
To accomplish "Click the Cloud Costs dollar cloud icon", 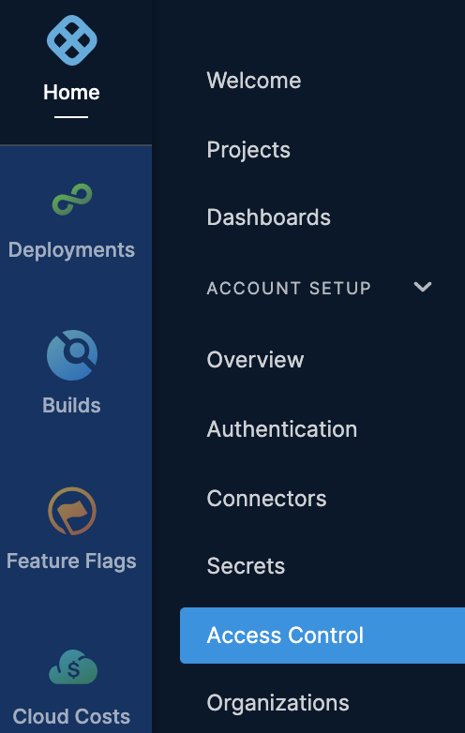I will [73, 666].
